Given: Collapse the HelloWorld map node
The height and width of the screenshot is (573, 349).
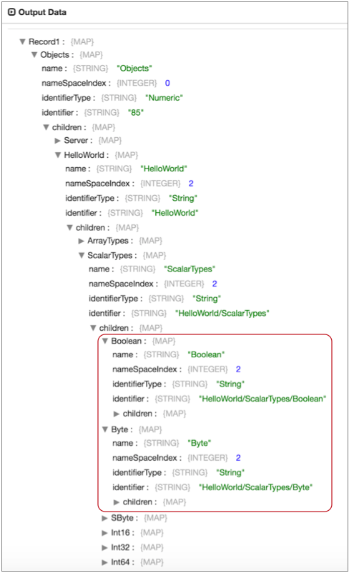Looking at the screenshot, I should click(58, 155).
